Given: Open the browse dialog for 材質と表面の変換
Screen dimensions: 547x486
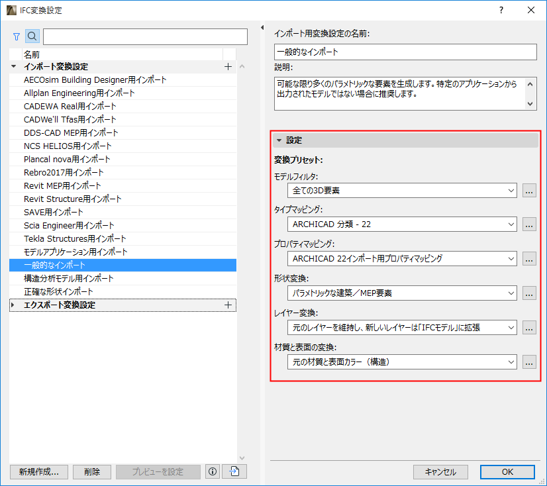Looking at the screenshot, I should [529, 362].
